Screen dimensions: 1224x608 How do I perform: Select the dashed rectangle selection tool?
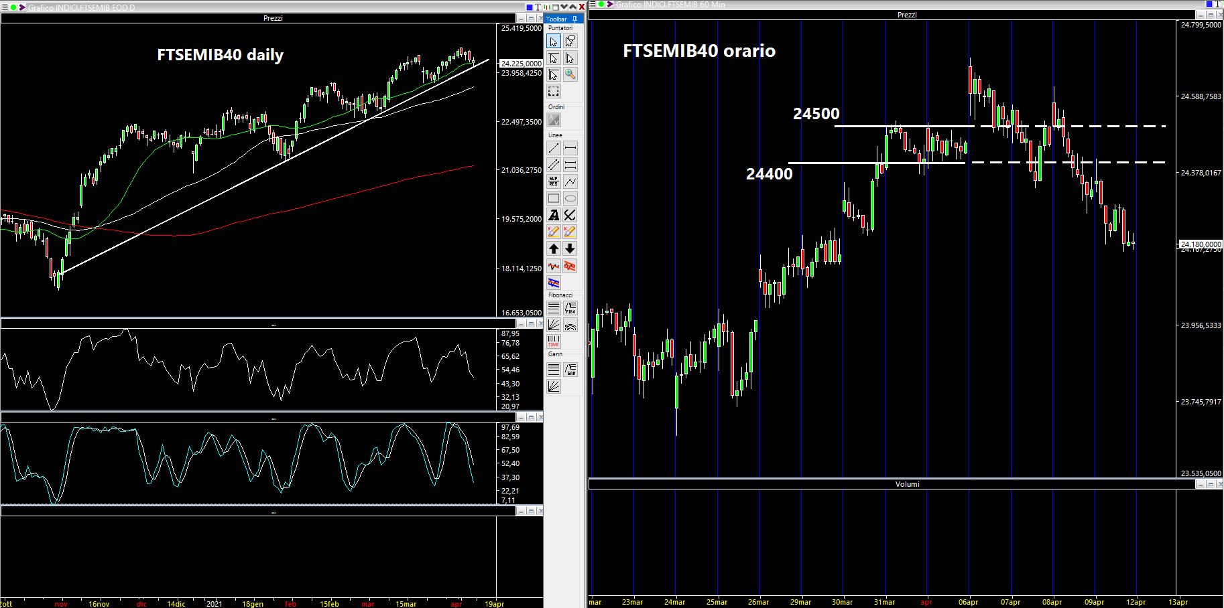(554, 91)
